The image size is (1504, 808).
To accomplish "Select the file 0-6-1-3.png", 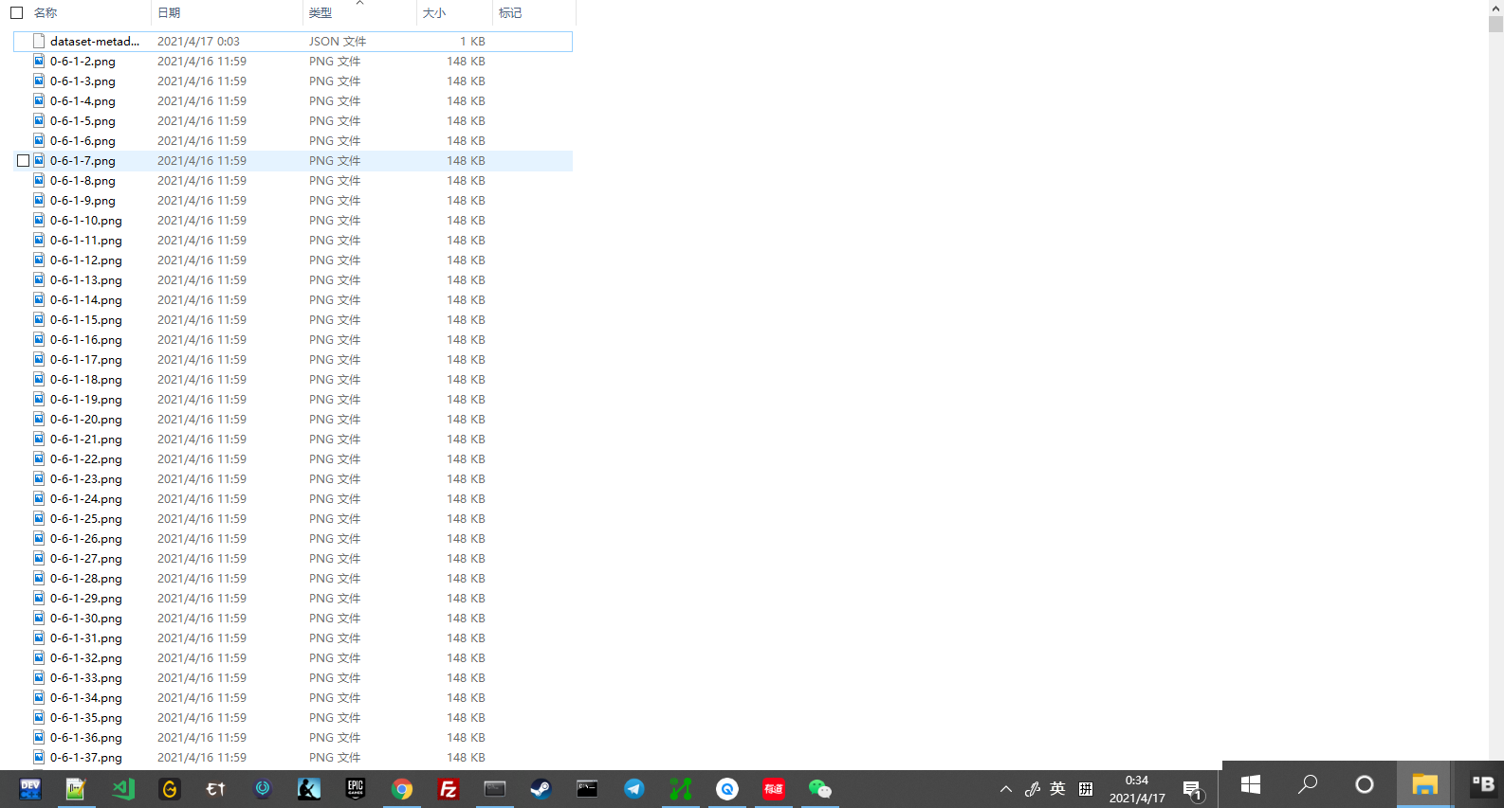I will 83,81.
